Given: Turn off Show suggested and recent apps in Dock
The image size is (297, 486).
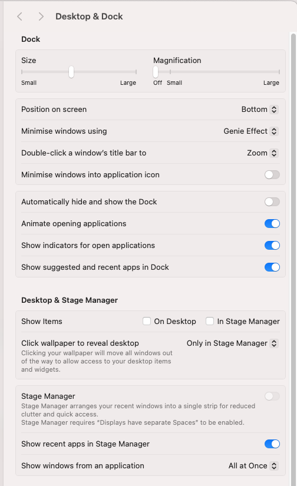Looking at the screenshot, I should 272,267.
